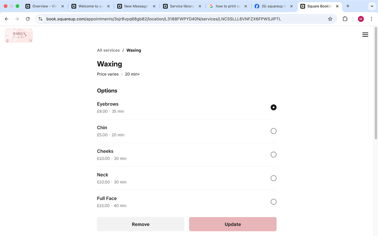Image resolution: width=378 pixels, height=236 pixels.
Task: Expand the tab search dropdown
Action: point(372,6)
